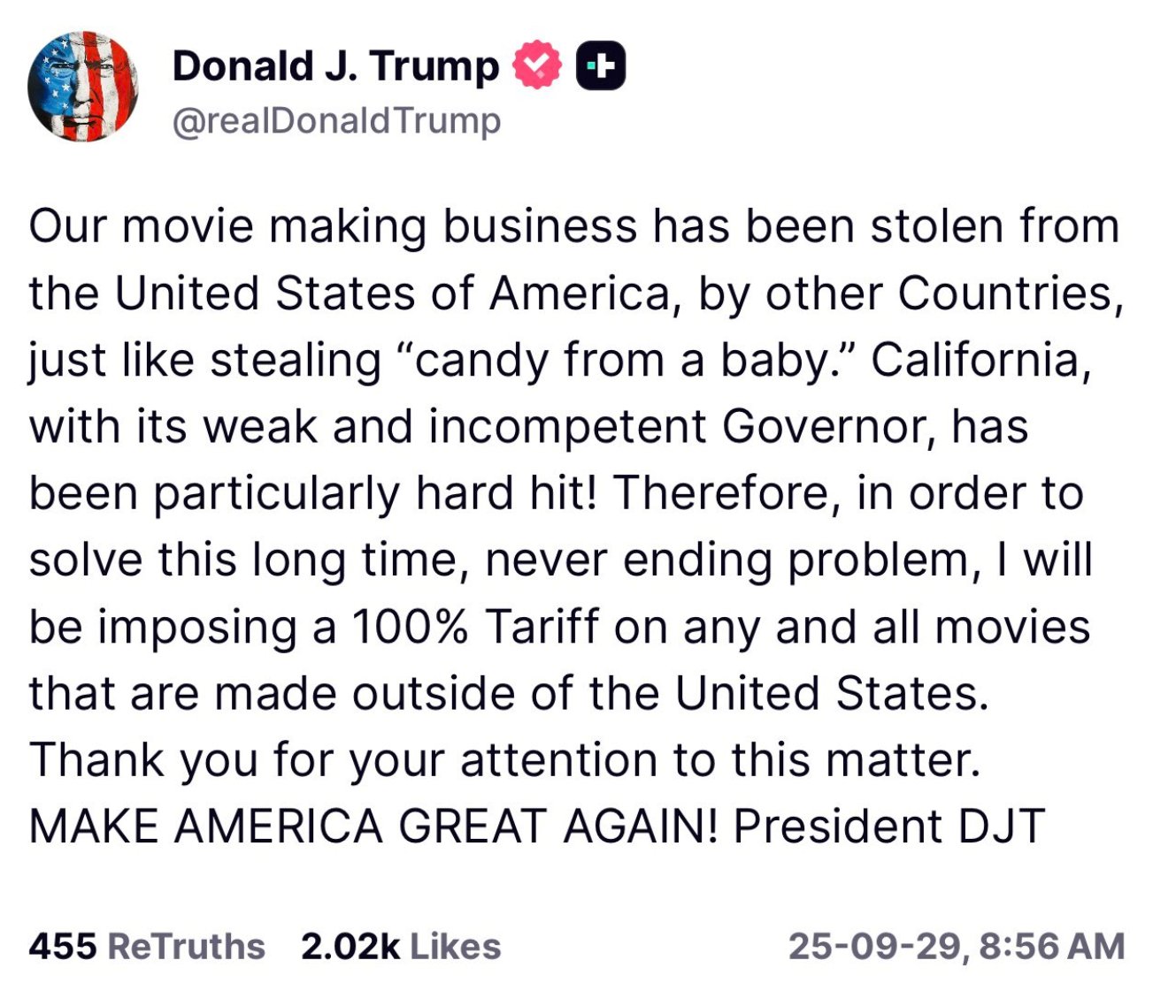Screen dimensions: 1153x983
Task: Click the word "ReTruths" label
Action: tap(186, 946)
